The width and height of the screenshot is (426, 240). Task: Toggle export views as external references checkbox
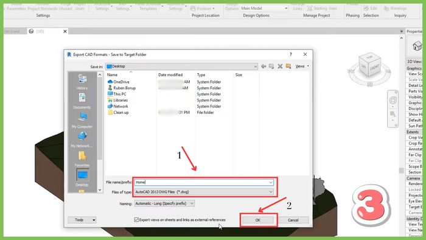(x=136, y=220)
